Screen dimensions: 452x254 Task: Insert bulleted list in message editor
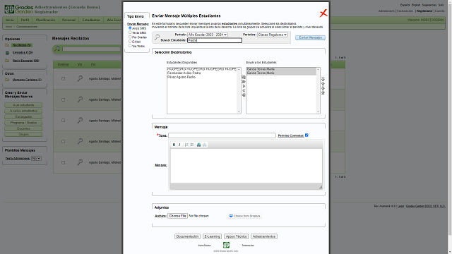click(x=192, y=145)
